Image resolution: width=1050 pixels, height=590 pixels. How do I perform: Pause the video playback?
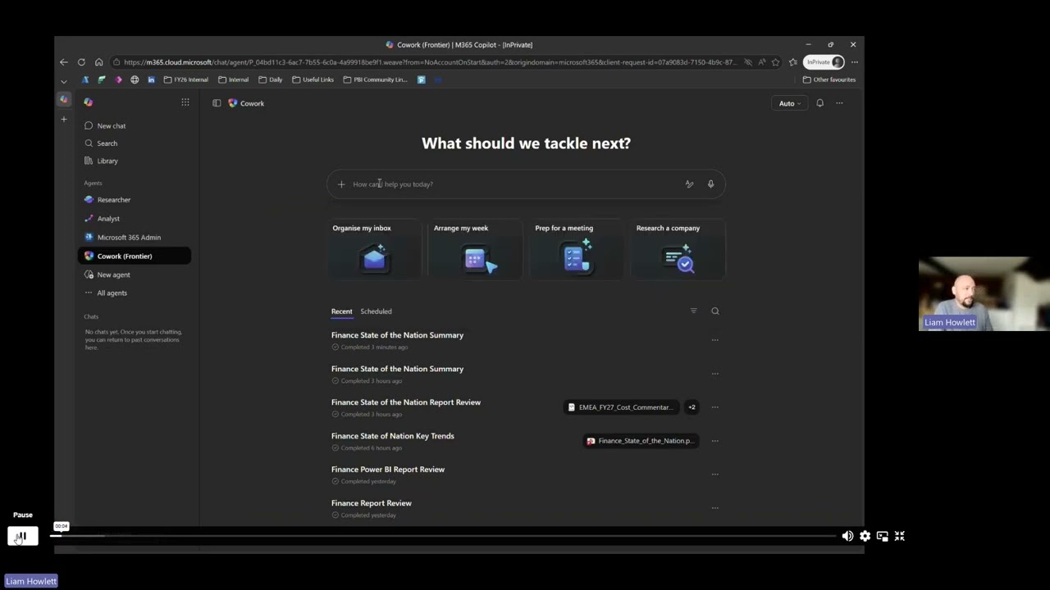[x=22, y=536]
